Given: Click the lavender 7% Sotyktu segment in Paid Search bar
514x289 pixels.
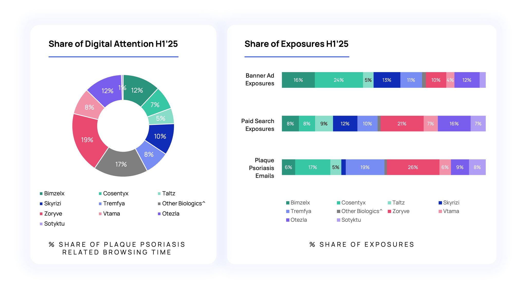Looking at the screenshot, I should point(478,124).
